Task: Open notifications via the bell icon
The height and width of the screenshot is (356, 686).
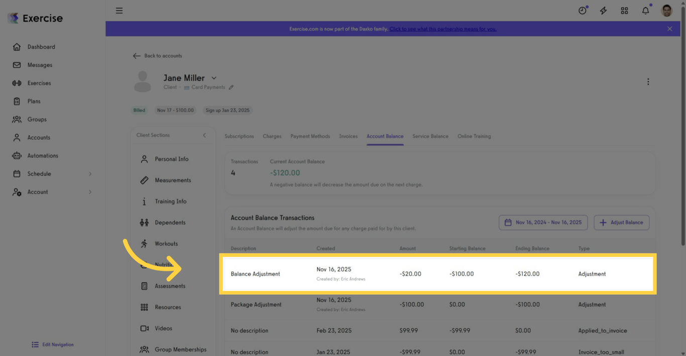Action: tap(645, 10)
